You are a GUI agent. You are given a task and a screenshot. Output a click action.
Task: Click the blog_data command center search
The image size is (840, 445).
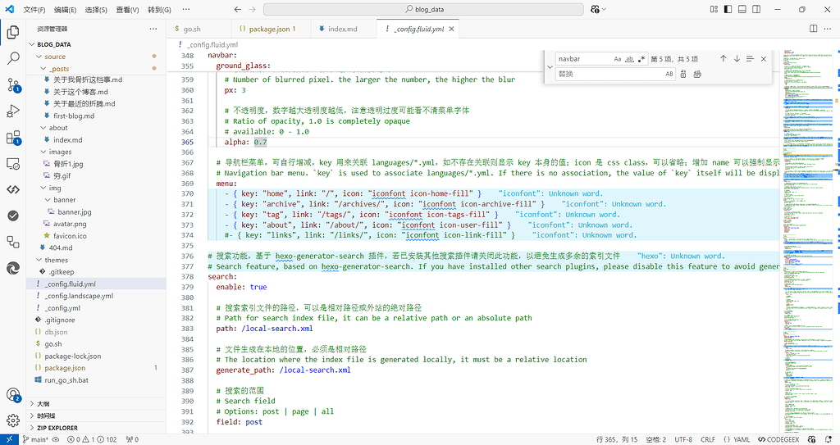[423, 9]
